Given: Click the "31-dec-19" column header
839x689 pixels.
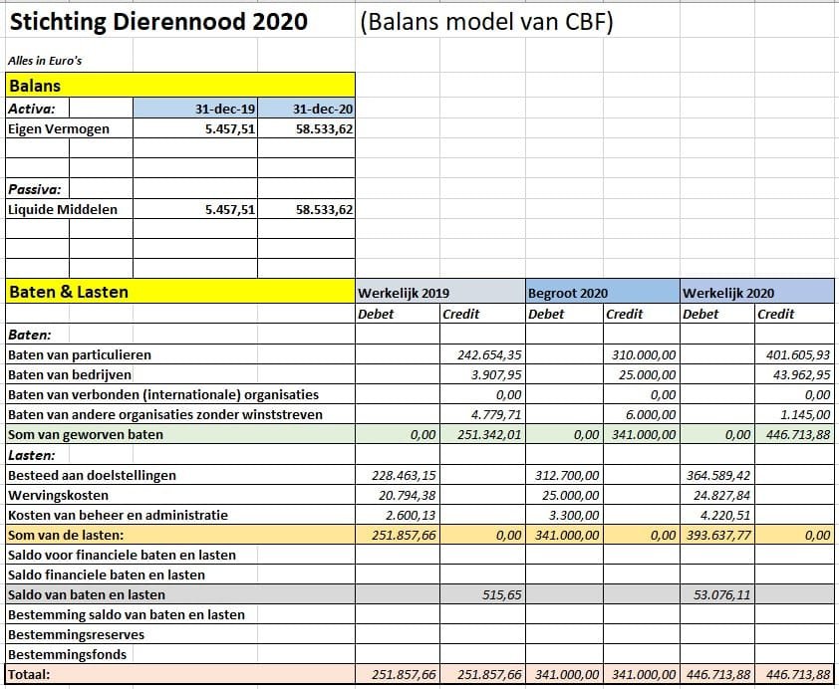Looking at the screenshot, I should point(195,109).
